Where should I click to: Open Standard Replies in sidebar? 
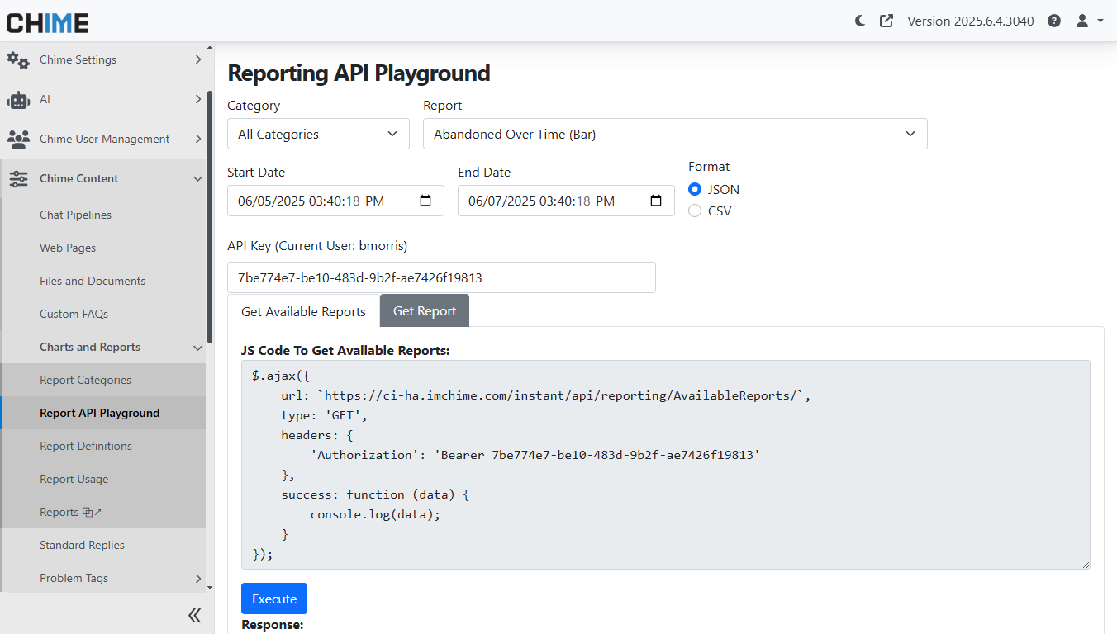coord(82,545)
